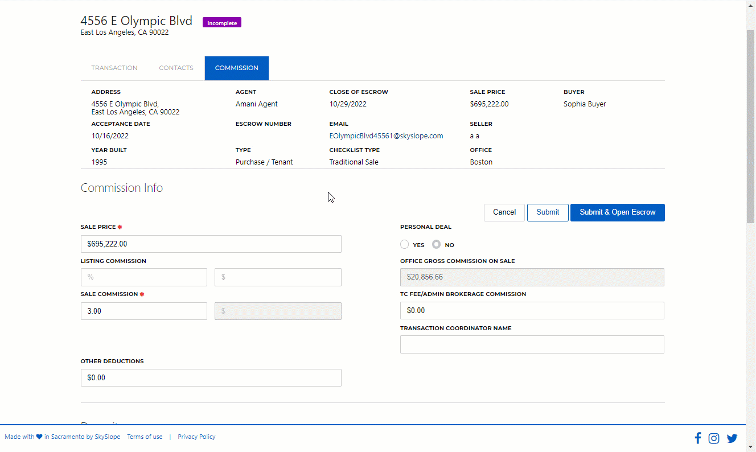Click the Cancel button
756x452 pixels.
(x=504, y=212)
